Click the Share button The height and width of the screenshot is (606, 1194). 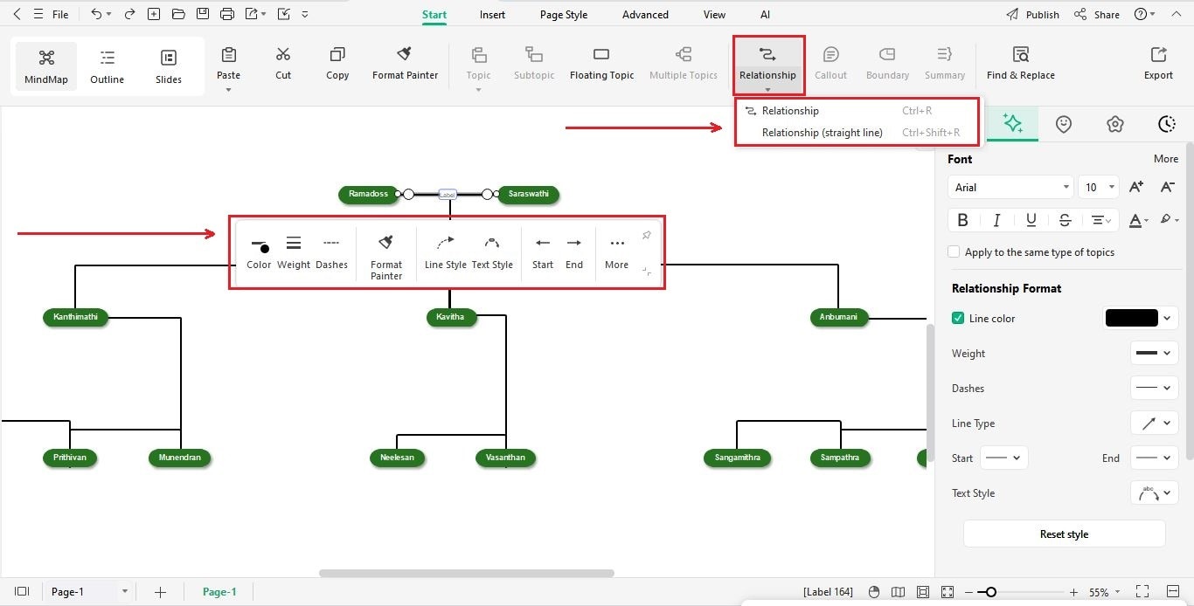click(1096, 15)
